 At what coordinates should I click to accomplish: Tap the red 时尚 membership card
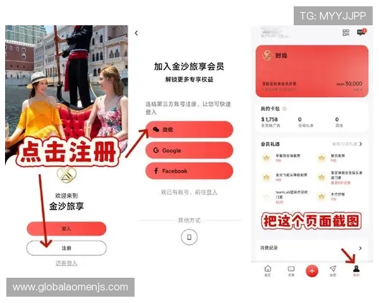(x=312, y=71)
